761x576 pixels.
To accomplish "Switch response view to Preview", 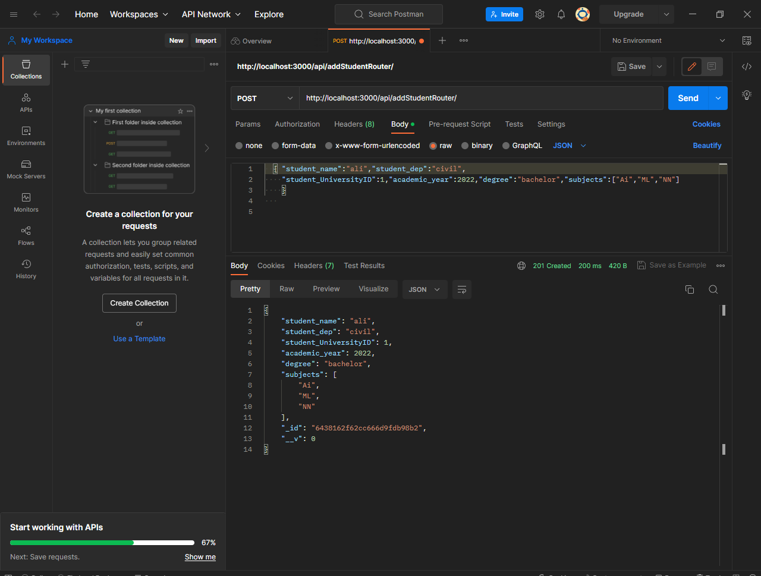I will pos(326,289).
